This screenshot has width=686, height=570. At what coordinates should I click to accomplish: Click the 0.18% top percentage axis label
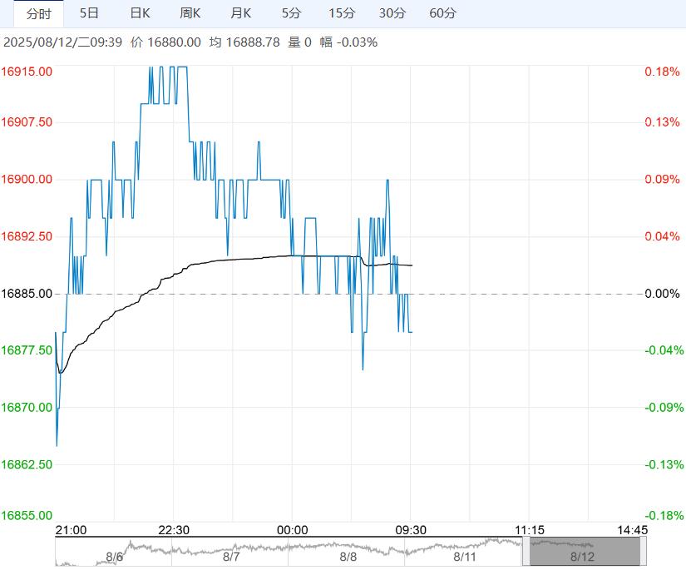tap(662, 72)
